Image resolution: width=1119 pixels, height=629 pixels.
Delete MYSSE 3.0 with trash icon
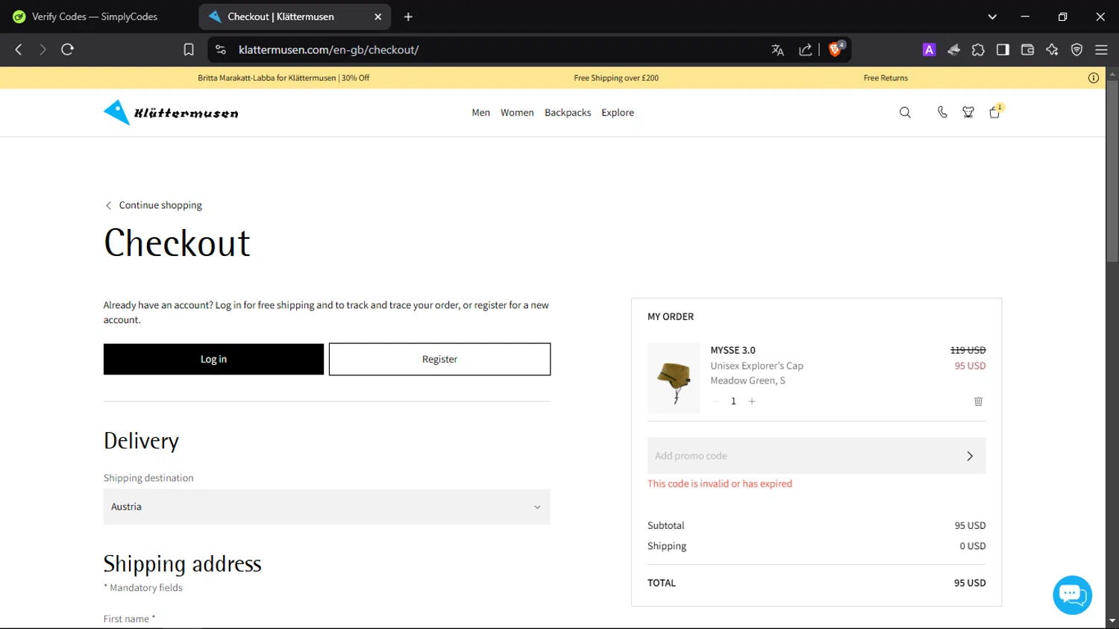click(x=978, y=401)
